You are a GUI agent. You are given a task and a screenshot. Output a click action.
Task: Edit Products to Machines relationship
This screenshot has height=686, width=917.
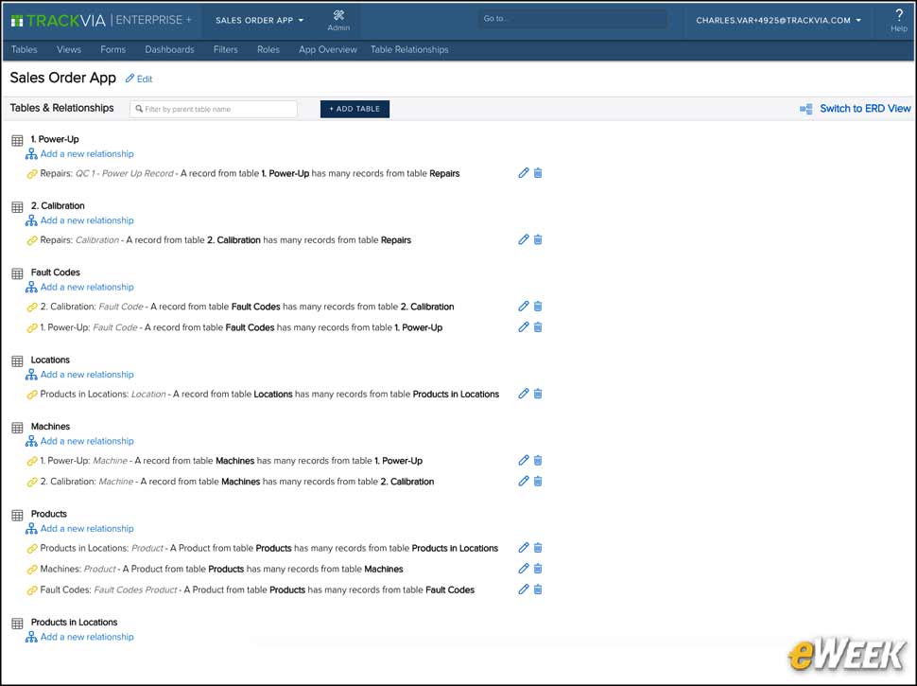[524, 569]
